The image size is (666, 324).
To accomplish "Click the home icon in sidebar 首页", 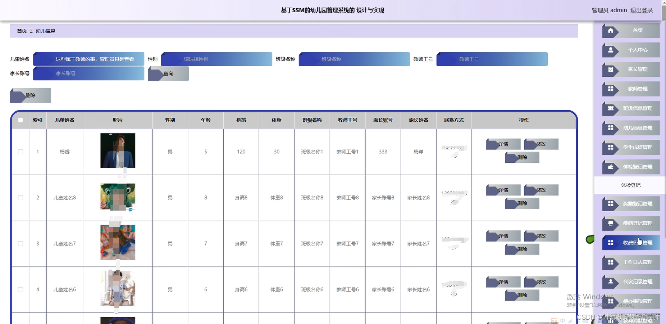I will pos(611,31).
